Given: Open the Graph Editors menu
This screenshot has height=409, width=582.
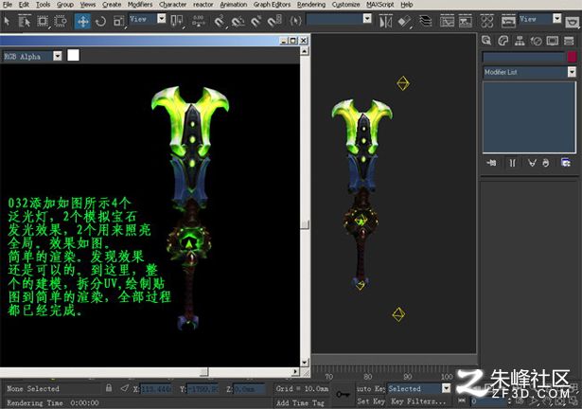Looking at the screenshot, I should [272, 5].
